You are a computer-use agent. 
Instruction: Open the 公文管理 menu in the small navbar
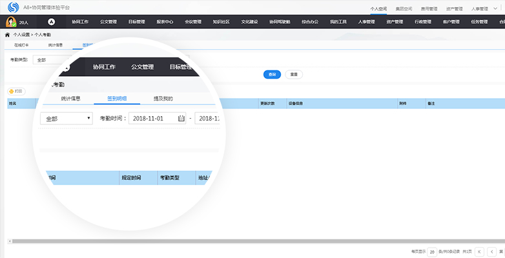[108, 22]
